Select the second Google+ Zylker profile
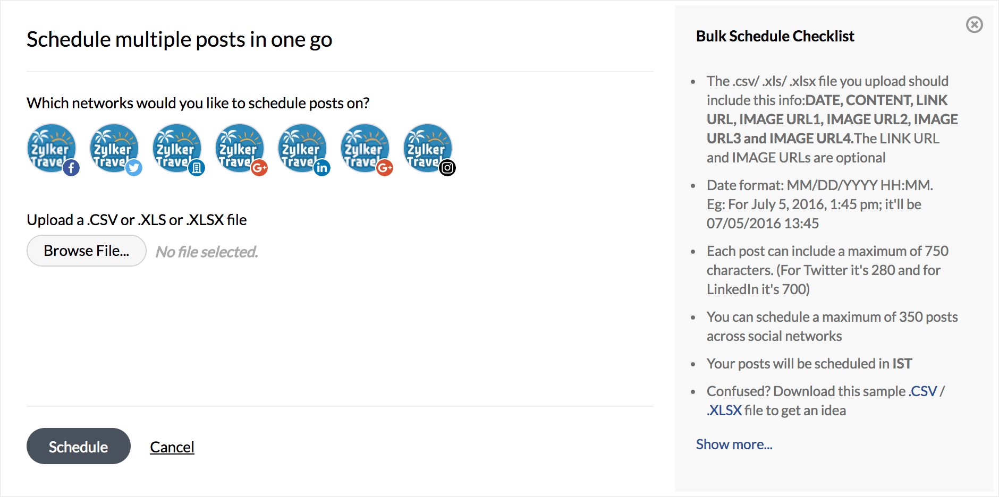This screenshot has width=999, height=497. coord(365,149)
